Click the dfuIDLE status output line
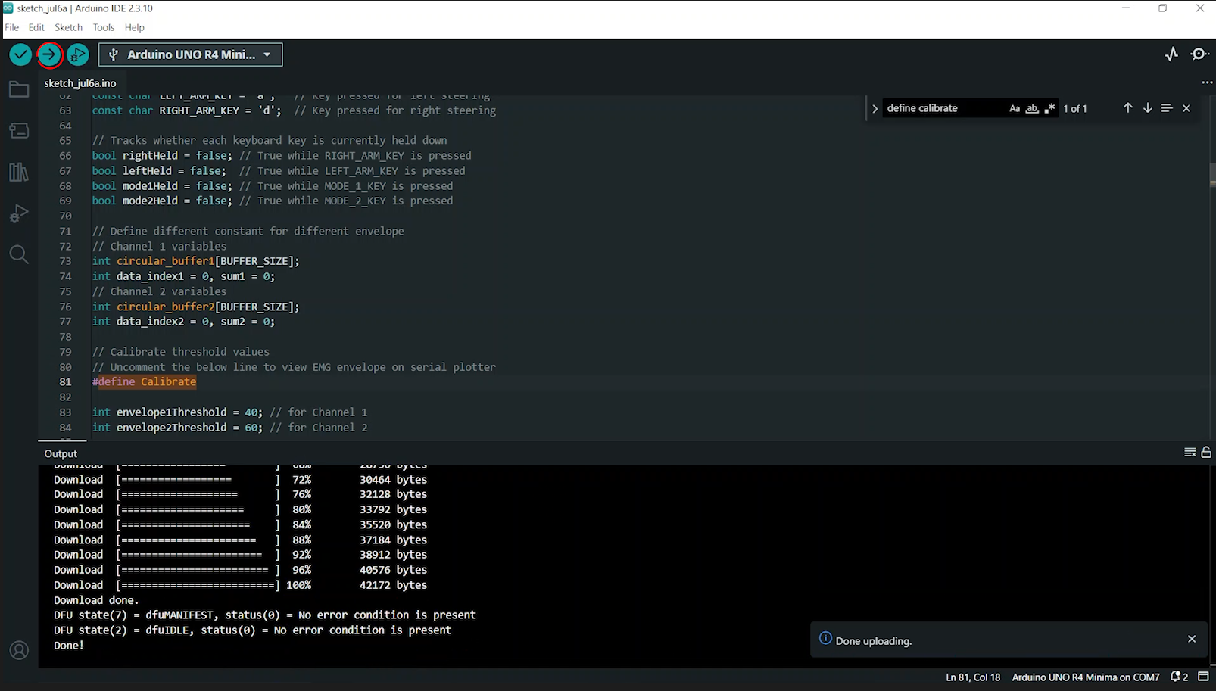The image size is (1216, 691). coord(252,630)
